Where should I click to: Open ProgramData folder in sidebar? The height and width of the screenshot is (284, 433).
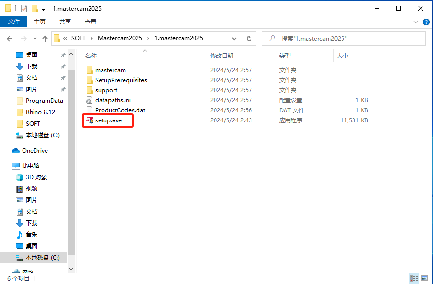[x=40, y=101]
